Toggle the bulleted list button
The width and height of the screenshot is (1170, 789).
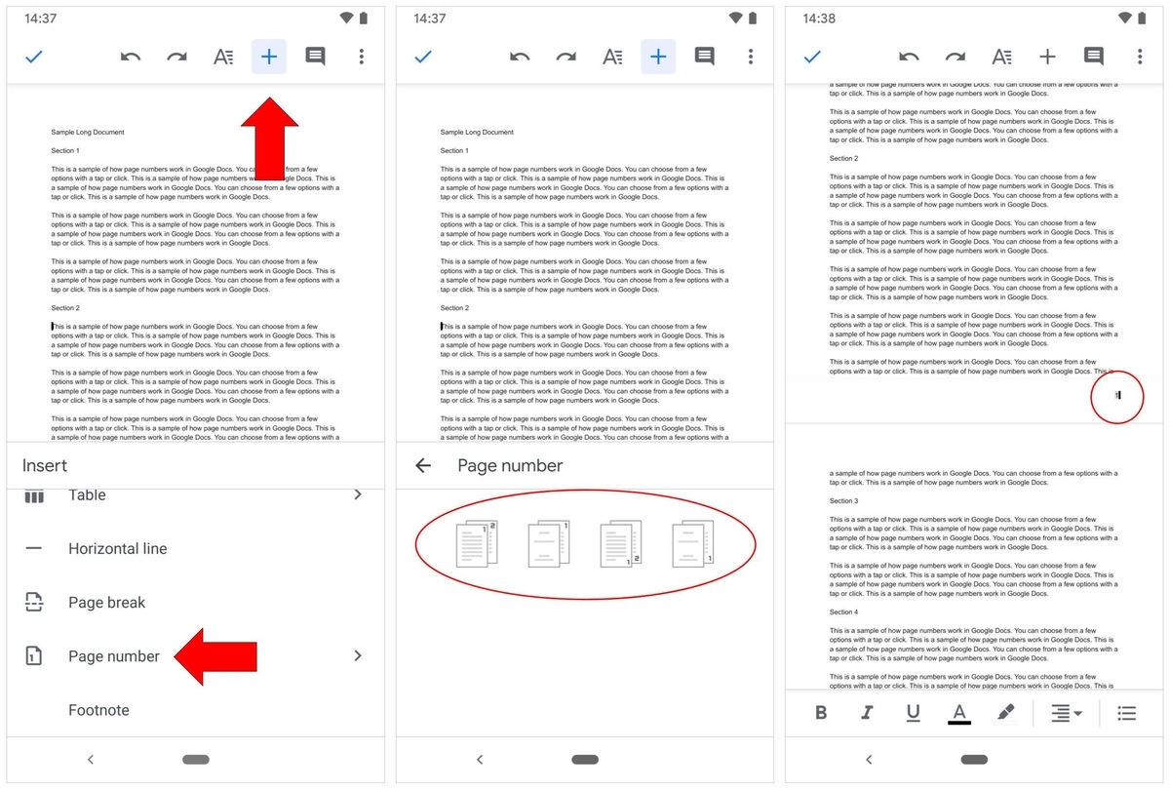pos(1127,713)
